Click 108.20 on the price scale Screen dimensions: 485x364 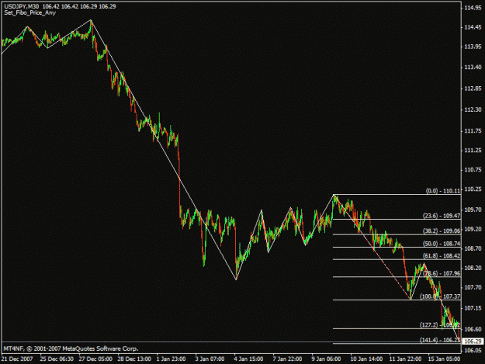click(x=473, y=268)
